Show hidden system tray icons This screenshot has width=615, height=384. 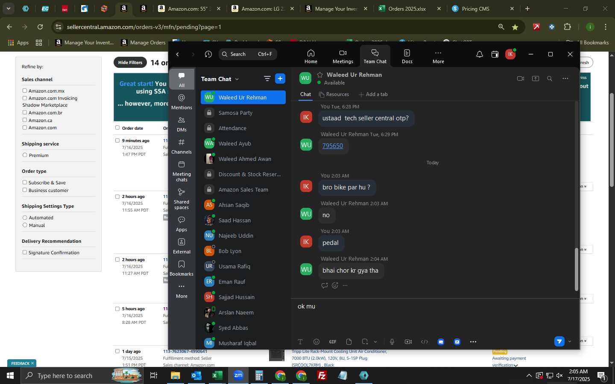tap(529, 375)
